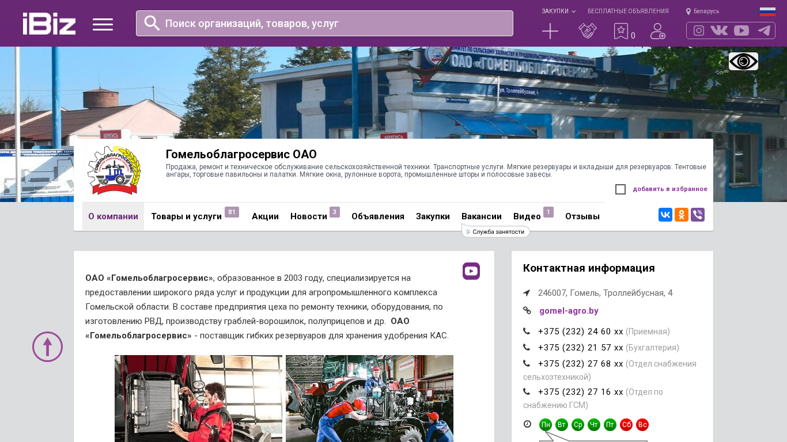Click the working hours clock icon

coord(527,424)
